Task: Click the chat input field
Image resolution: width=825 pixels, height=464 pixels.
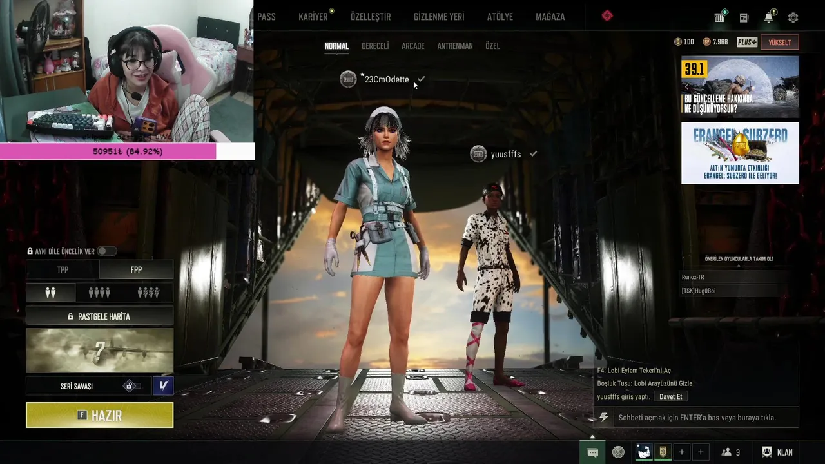Action: coord(706,418)
